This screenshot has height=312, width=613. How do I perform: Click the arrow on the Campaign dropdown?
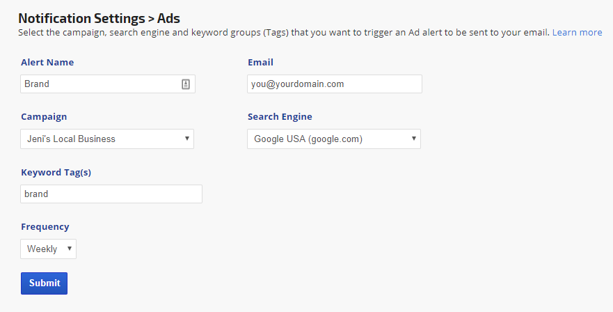pyautogui.click(x=187, y=139)
